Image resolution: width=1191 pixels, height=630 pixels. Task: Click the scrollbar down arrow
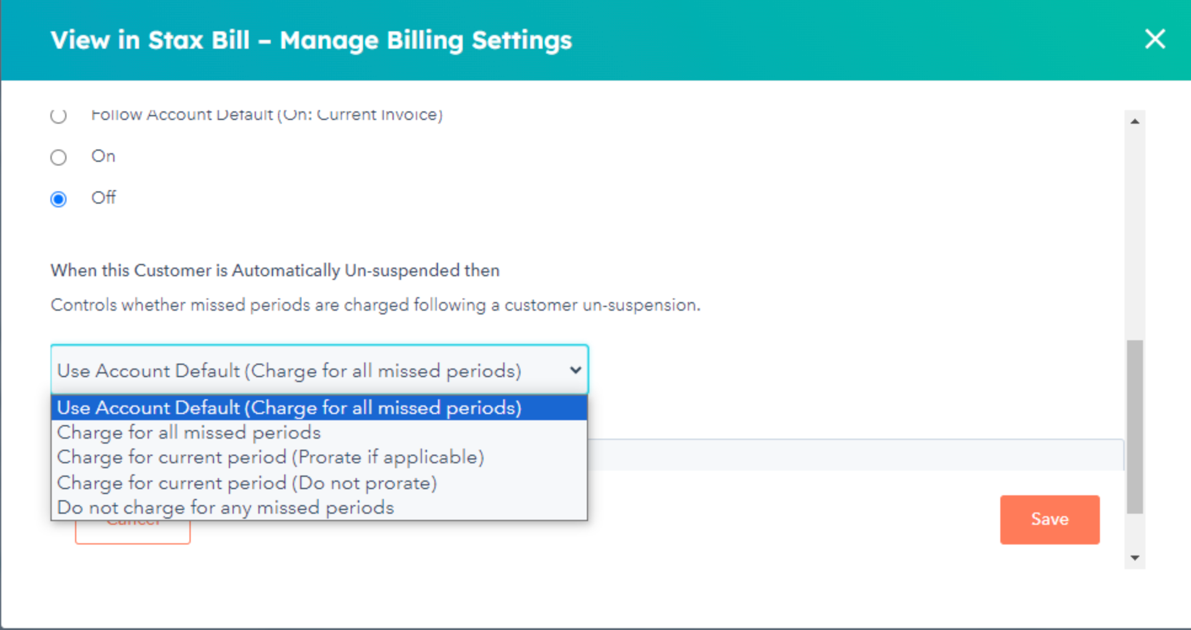coord(1135,558)
